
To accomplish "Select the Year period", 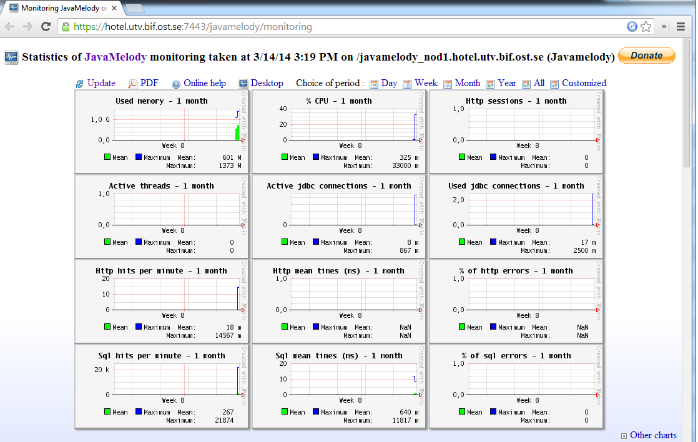I will pyautogui.click(x=506, y=83).
